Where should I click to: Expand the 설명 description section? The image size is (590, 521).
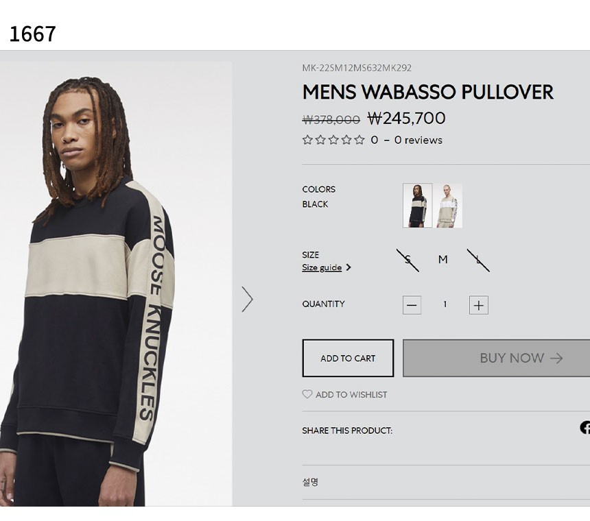(x=446, y=482)
